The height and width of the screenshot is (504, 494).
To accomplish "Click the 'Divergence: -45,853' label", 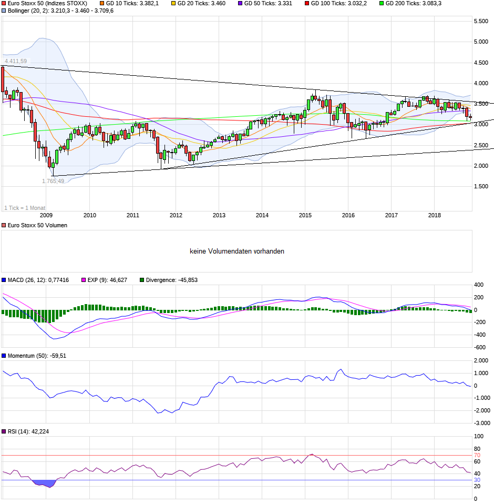I will (172, 280).
